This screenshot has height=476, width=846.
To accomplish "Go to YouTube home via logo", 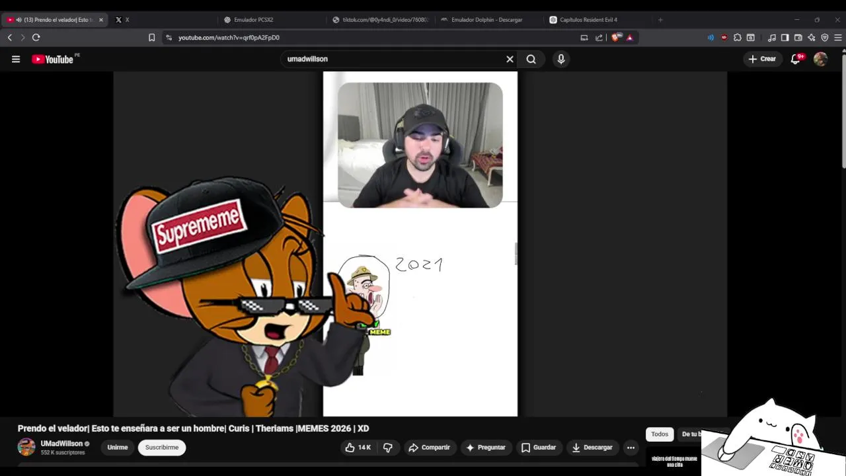I will [x=52, y=59].
